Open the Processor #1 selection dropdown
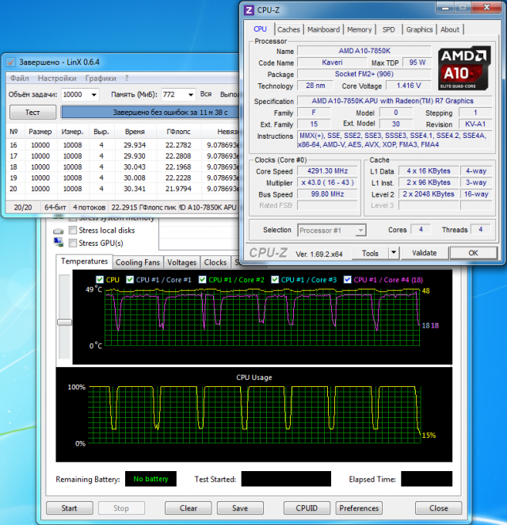 360,230
